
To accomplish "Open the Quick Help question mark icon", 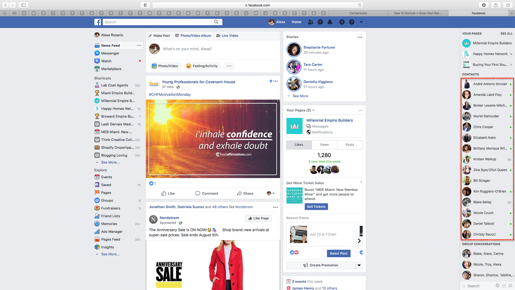I will [352, 22].
